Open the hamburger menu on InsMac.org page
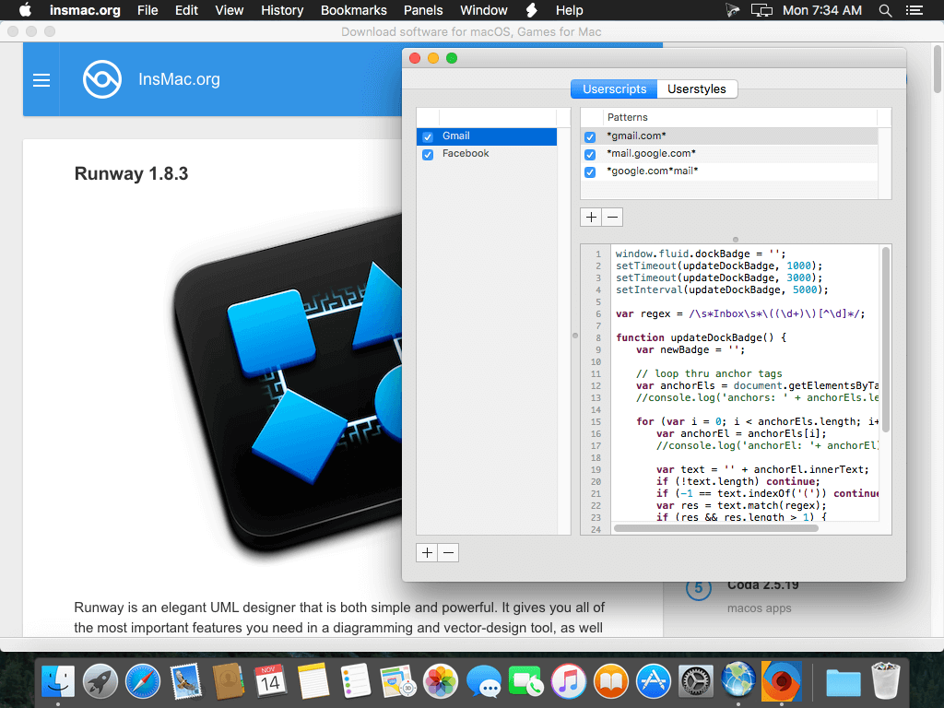 point(41,79)
